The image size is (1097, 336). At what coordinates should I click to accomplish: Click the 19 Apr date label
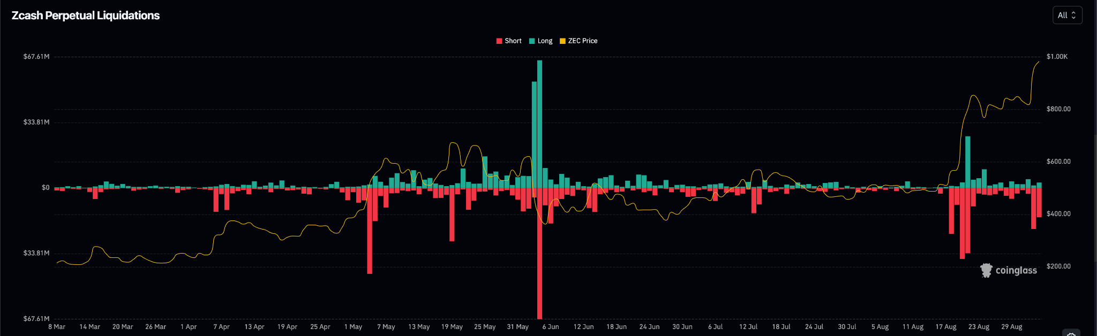tap(287, 327)
